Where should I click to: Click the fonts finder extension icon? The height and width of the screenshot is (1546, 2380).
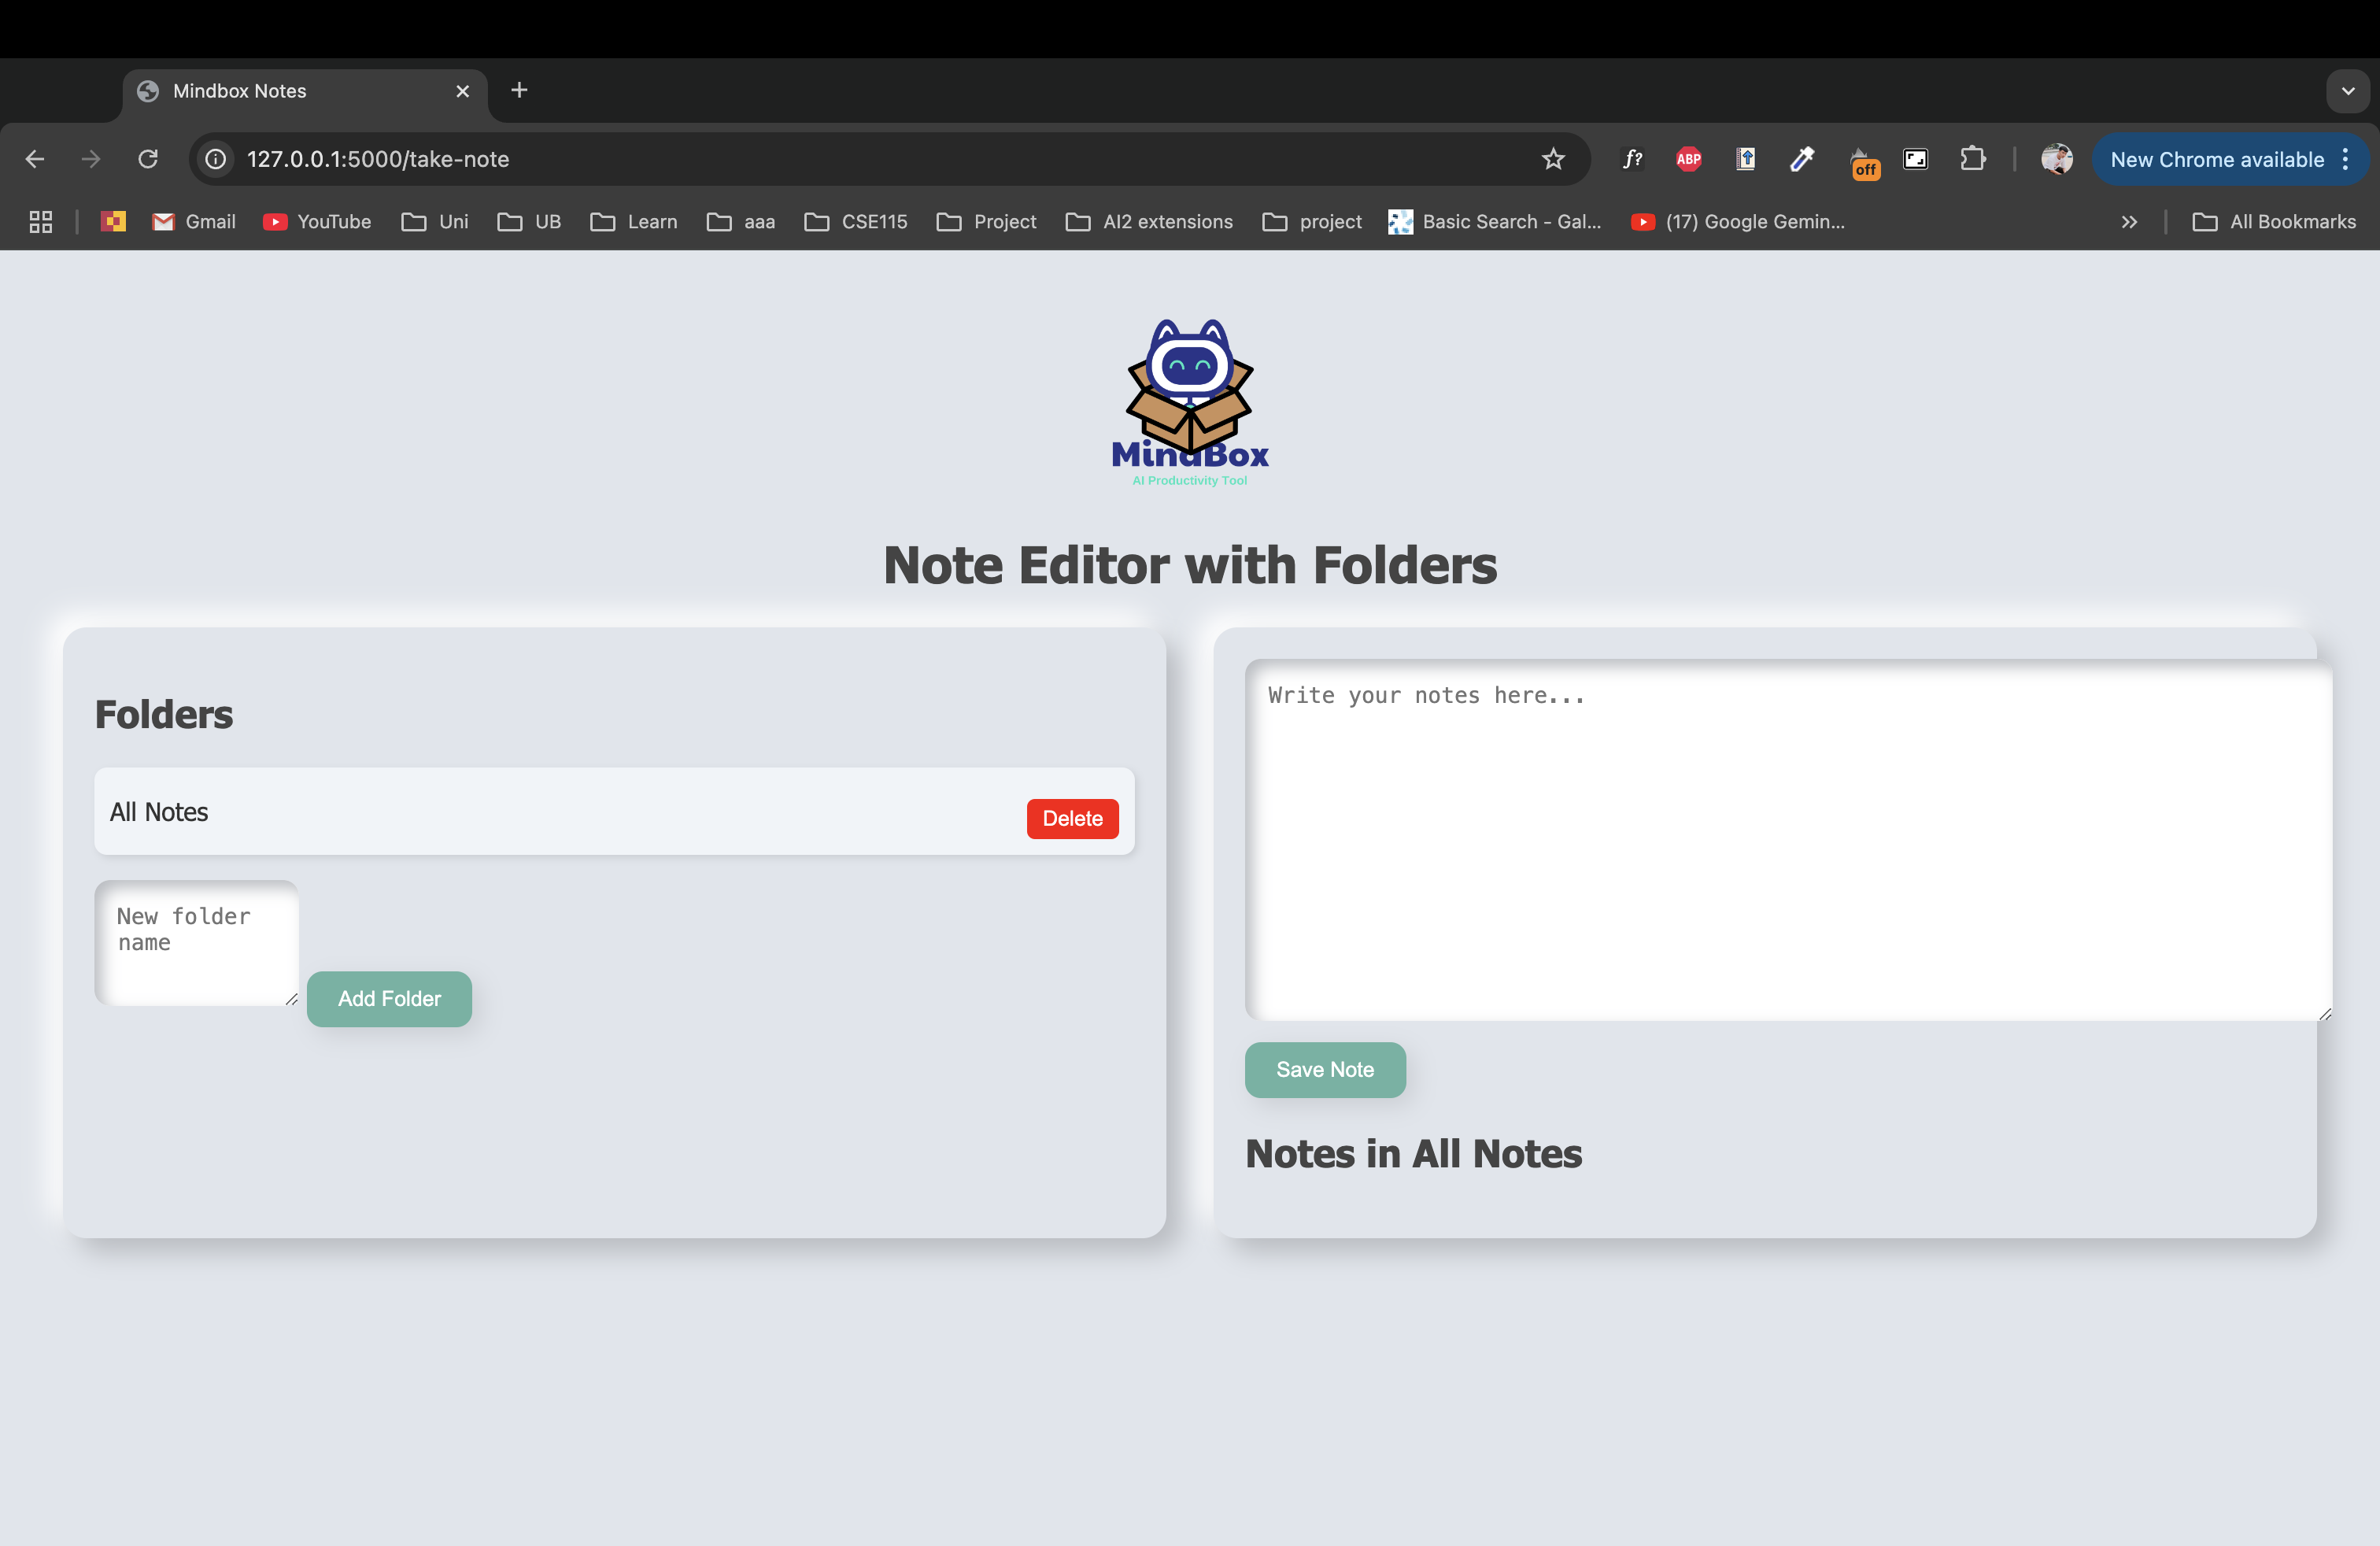[1632, 159]
